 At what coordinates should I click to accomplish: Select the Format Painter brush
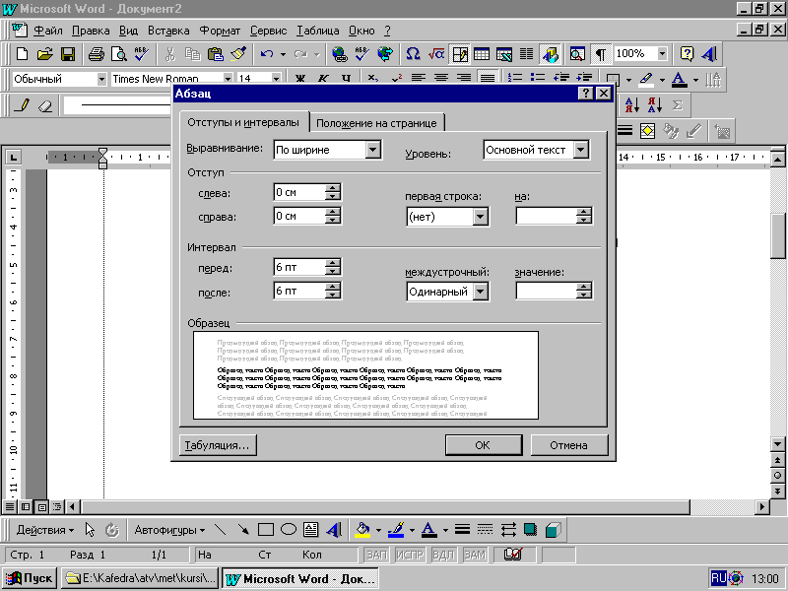coord(238,54)
